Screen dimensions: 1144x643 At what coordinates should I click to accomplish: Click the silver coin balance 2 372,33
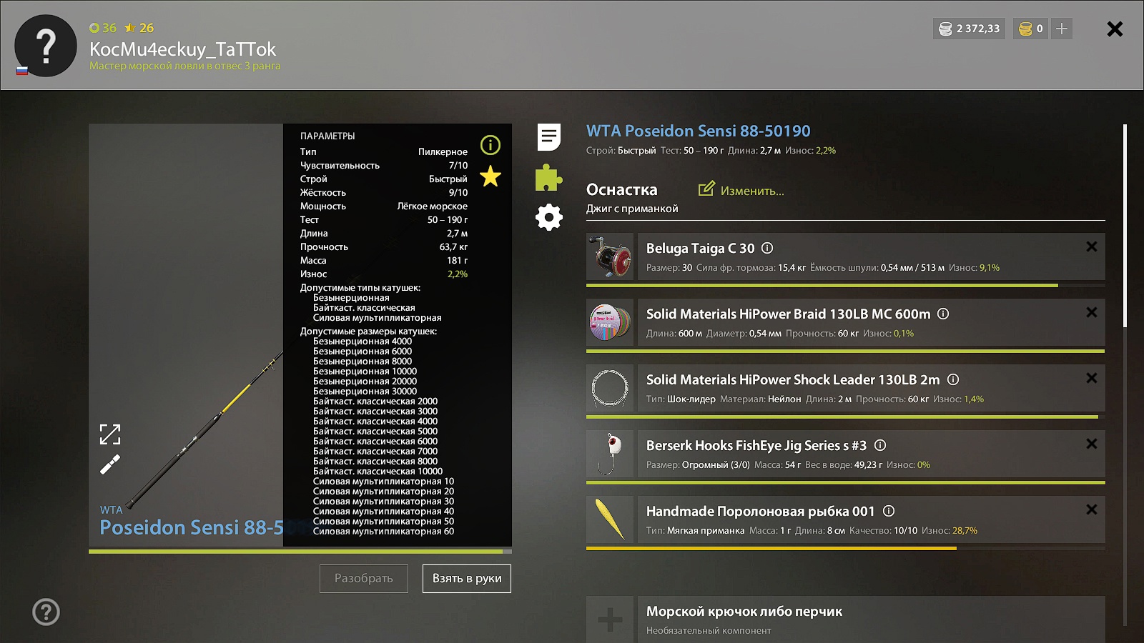[969, 29]
